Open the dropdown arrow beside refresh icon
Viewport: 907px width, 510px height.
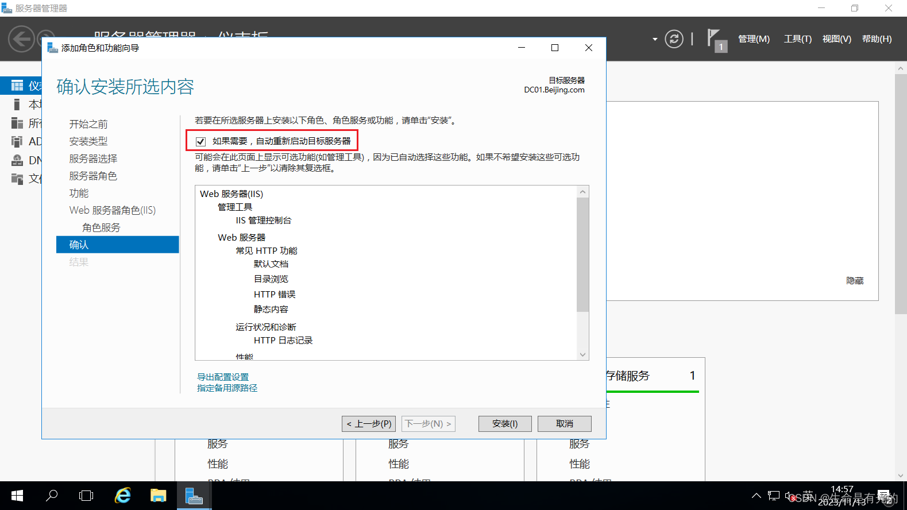tap(655, 40)
